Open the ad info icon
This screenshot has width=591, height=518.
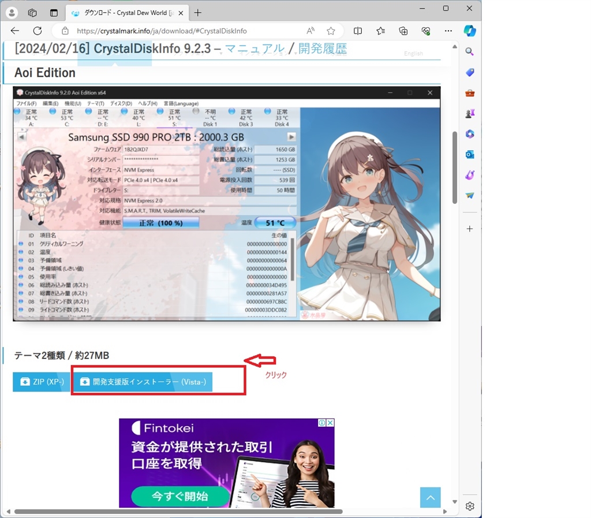[322, 423]
